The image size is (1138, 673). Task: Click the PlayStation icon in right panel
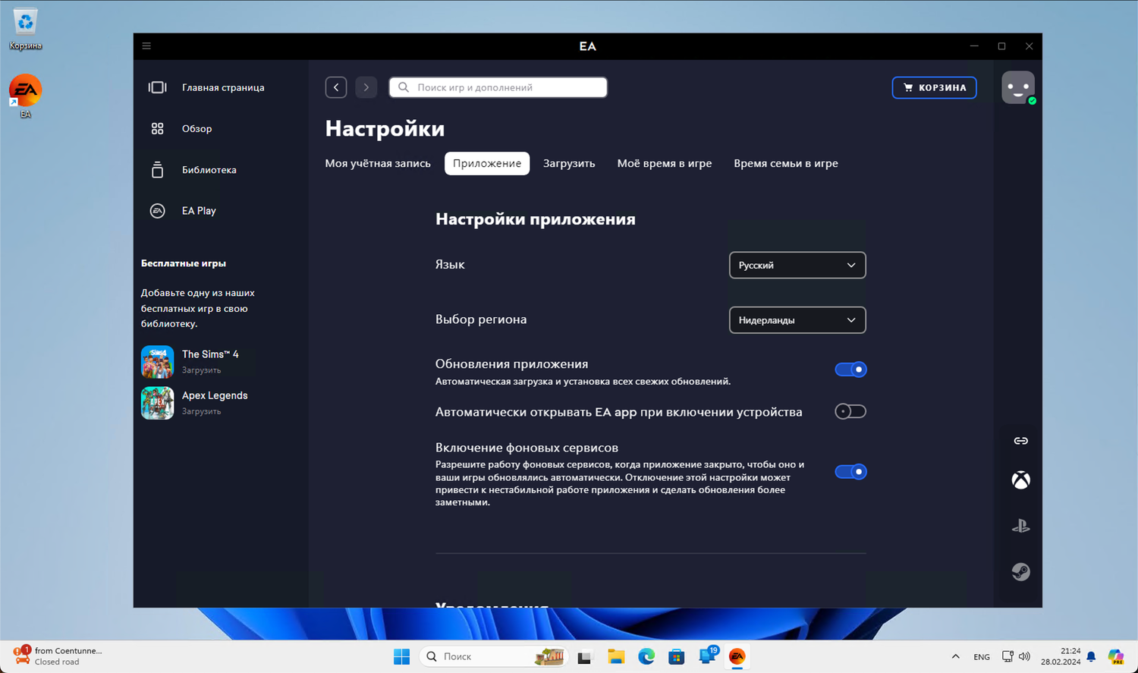(1021, 526)
